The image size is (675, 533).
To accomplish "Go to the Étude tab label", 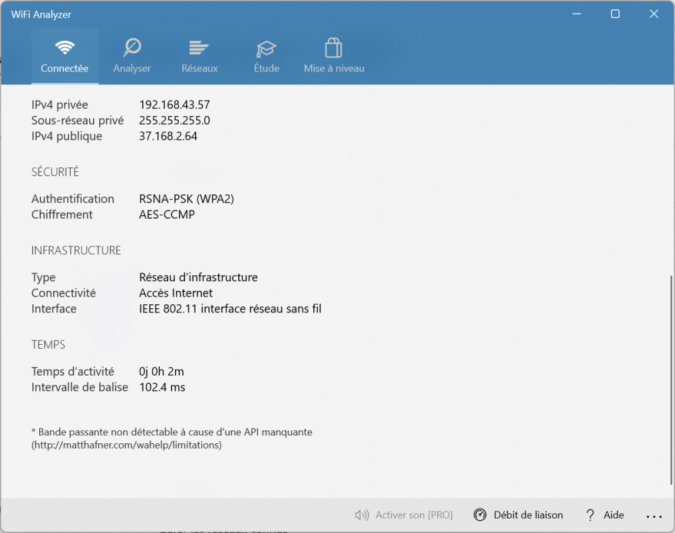I will pos(267,68).
